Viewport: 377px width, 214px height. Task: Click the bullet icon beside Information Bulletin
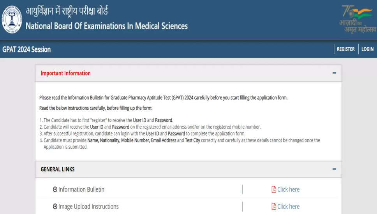click(x=55, y=189)
